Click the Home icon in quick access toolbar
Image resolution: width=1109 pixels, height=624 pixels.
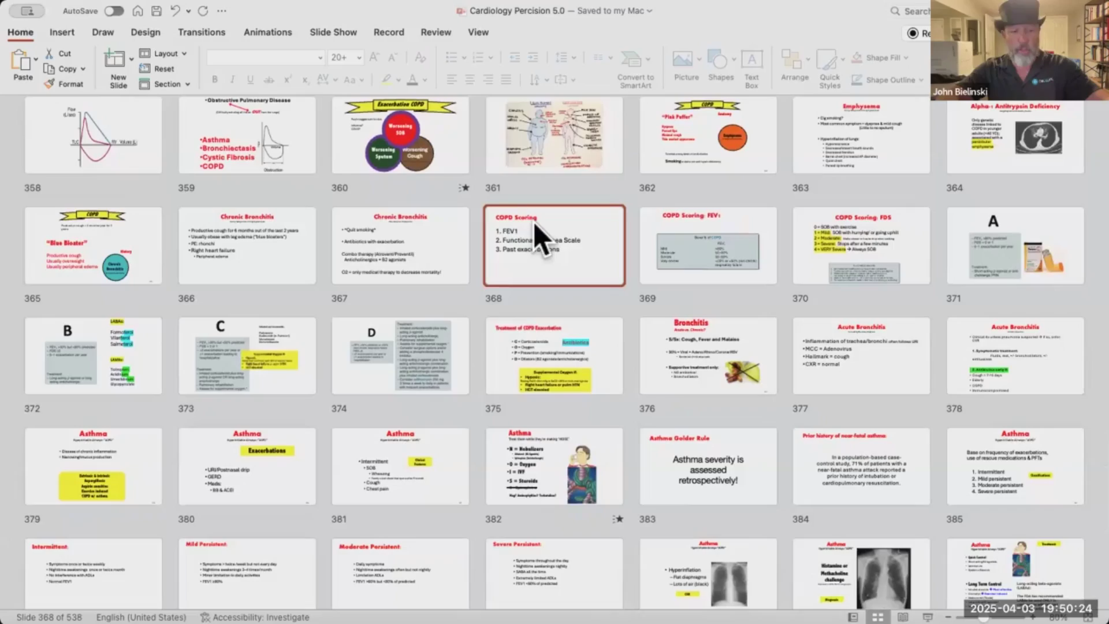pos(137,11)
